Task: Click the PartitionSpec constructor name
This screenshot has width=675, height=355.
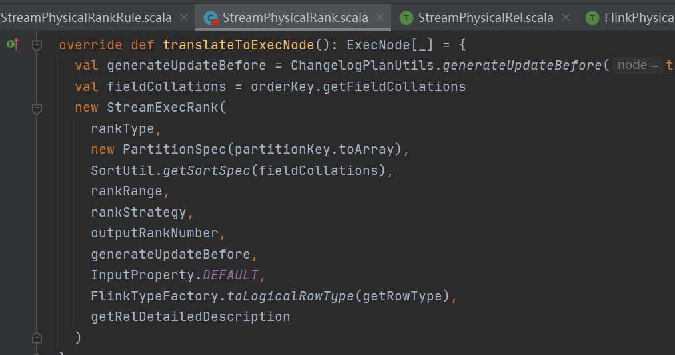Action: click(x=175, y=150)
